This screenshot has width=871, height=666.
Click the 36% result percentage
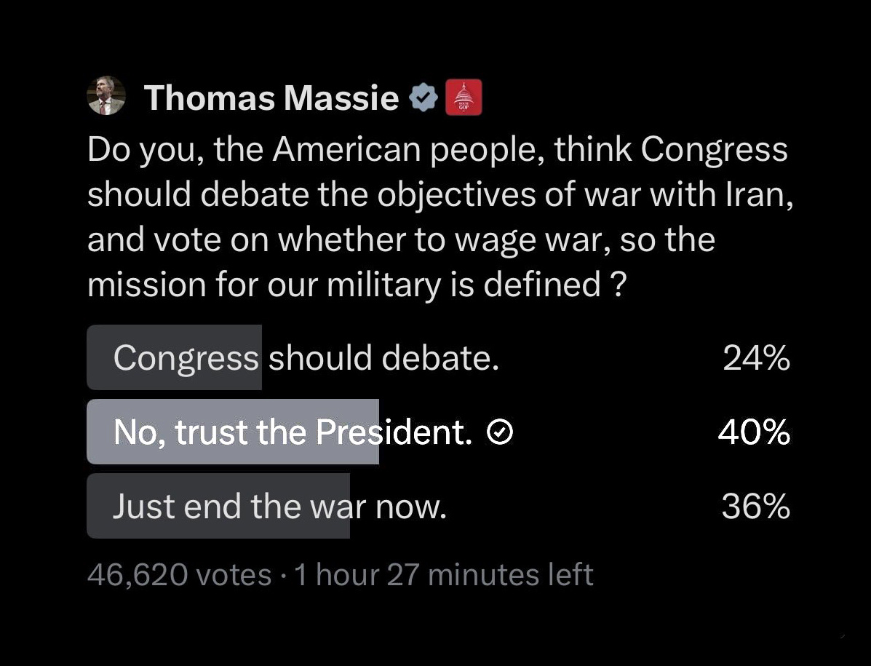coord(755,507)
